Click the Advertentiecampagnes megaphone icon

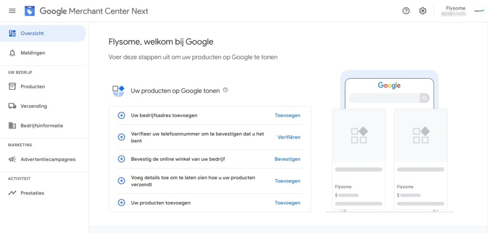[x=12, y=159]
